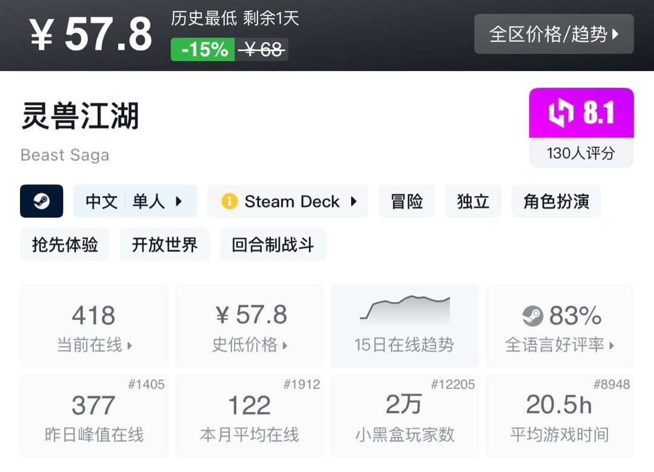This screenshot has width=654, height=472.
Task: Expand the 中文 单人 language tag
Action: click(135, 201)
